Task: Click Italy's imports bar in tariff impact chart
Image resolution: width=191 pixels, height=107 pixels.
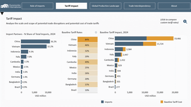Action: tap(118, 54)
